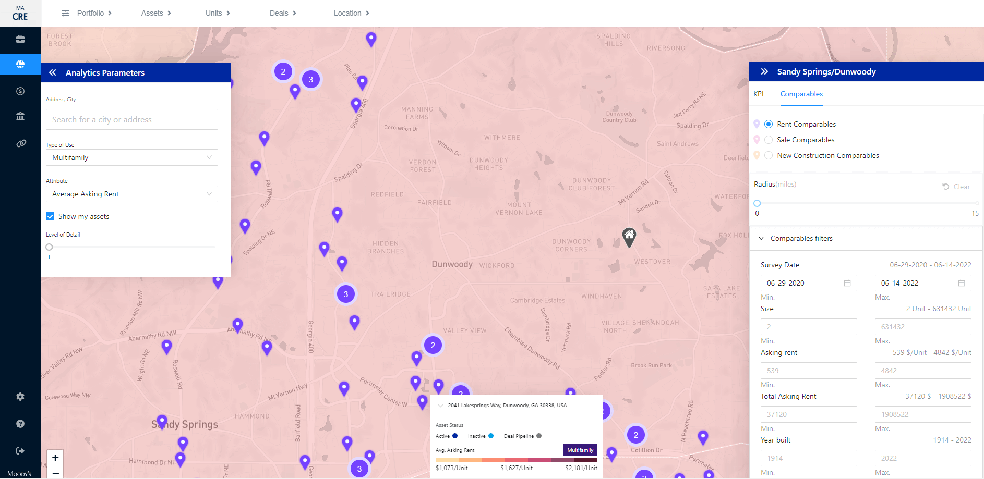Open Settings via the gear icon
984x479 pixels.
20,397
